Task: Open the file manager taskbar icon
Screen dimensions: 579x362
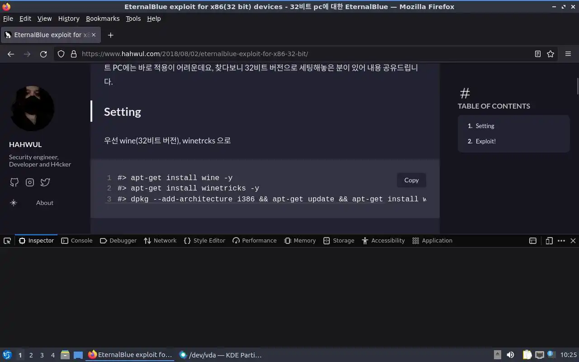Action: 65,355
